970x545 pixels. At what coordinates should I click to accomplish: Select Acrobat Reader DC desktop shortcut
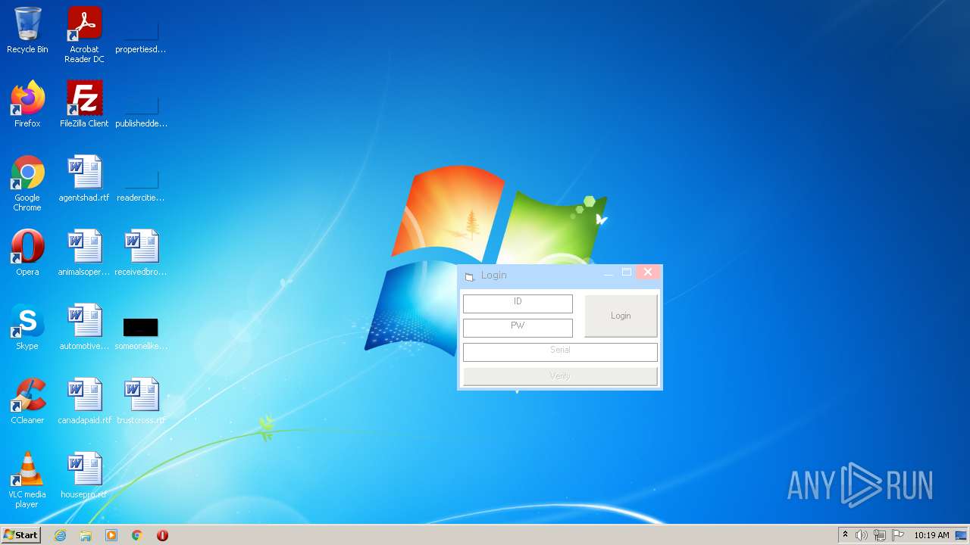pyautogui.click(x=84, y=35)
